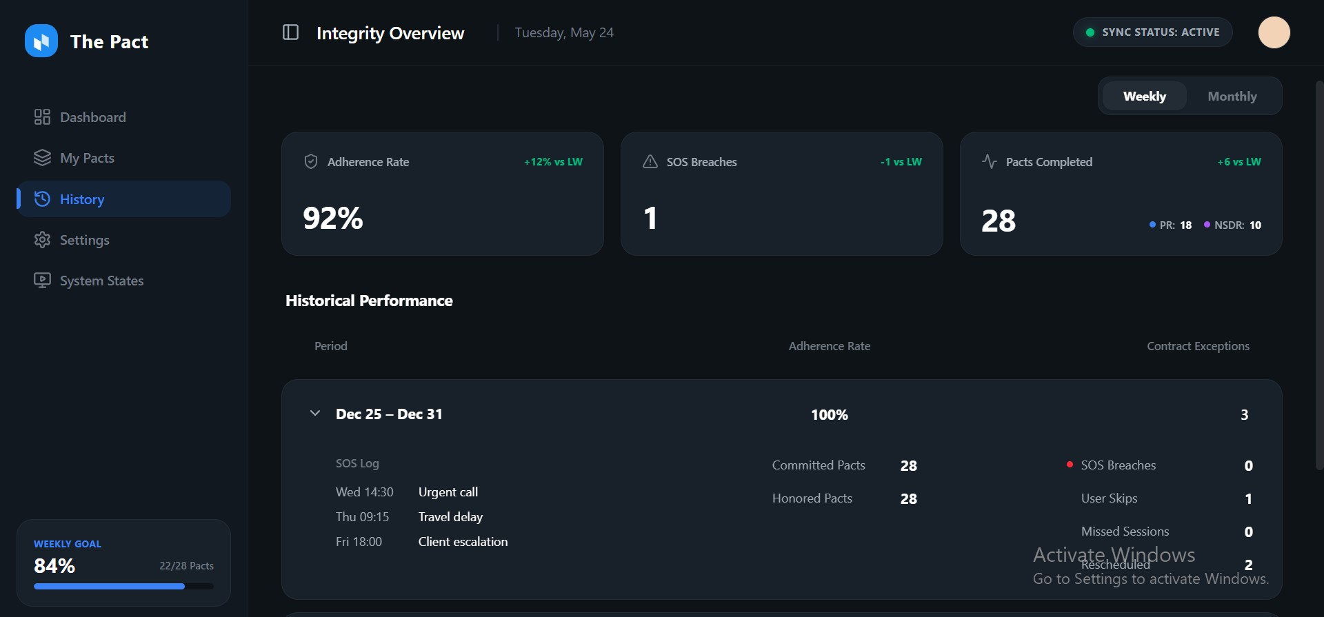
Task: Click the page vertical scrollbar
Action: pos(1319,276)
